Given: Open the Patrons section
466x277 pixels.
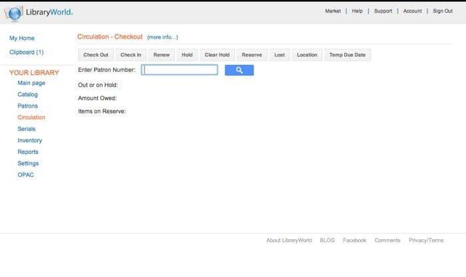Looking at the screenshot, I should pyautogui.click(x=28, y=106).
